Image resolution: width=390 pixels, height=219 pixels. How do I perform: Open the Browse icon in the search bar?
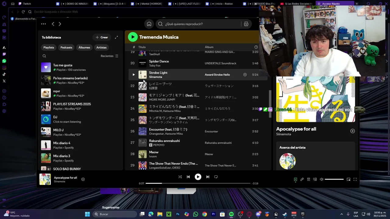(246, 24)
